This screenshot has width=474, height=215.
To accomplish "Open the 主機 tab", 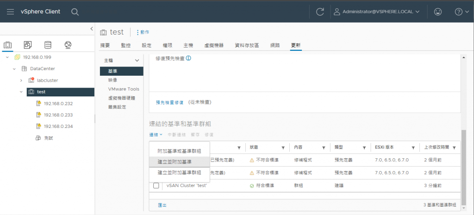I will (x=188, y=46).
